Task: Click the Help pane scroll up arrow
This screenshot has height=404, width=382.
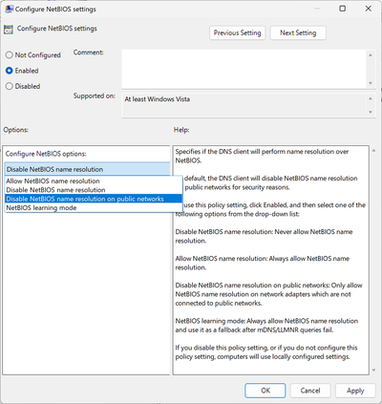Action: (x=374, y=151)
